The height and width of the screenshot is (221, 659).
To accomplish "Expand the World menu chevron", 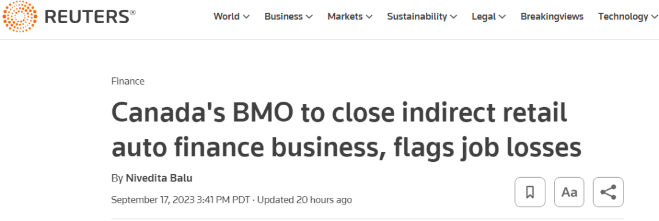I will [247, 17].
